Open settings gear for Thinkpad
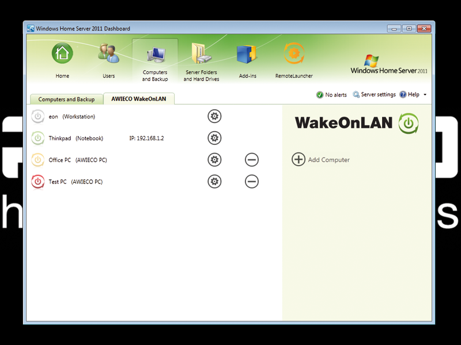The height and width of the screenshot is (345, 461). point(214,138)
